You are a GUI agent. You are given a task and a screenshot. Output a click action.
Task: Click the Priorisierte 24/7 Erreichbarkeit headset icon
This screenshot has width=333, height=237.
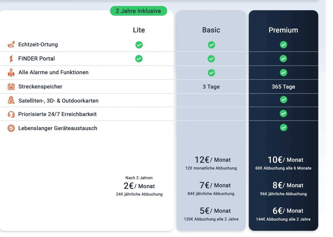11,114
